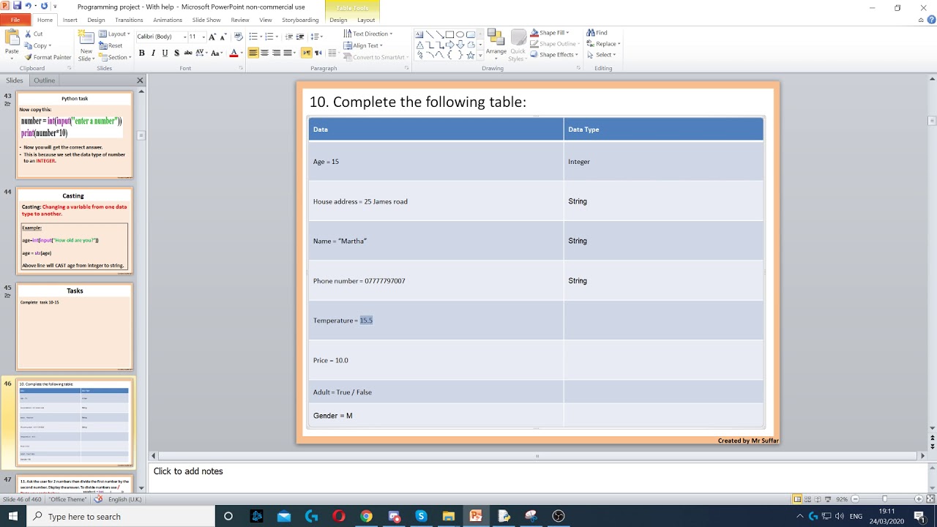
Task: Insert a New Slide
Action: pos(86,45)
